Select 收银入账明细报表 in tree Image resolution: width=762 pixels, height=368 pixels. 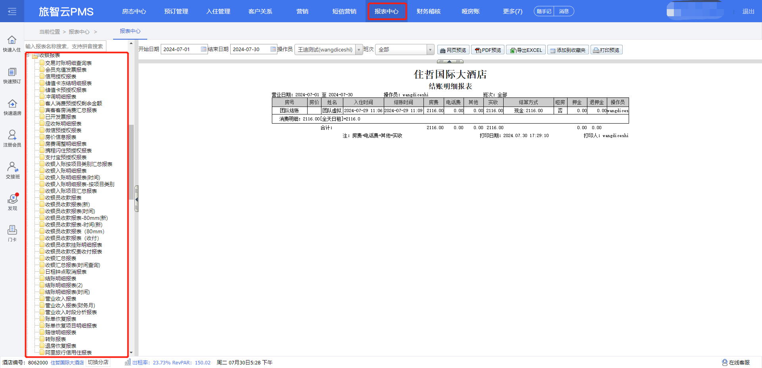click(x=66, y=171)
